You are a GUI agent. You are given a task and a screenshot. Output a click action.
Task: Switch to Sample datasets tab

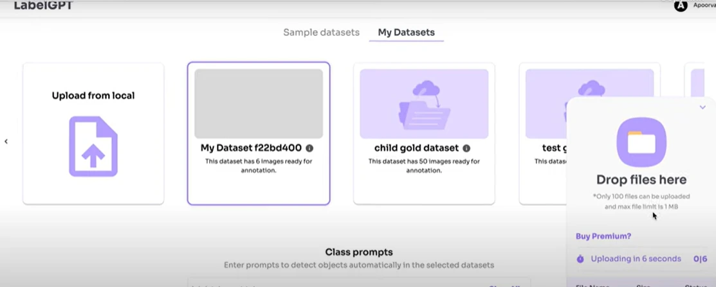coord(321,32)
